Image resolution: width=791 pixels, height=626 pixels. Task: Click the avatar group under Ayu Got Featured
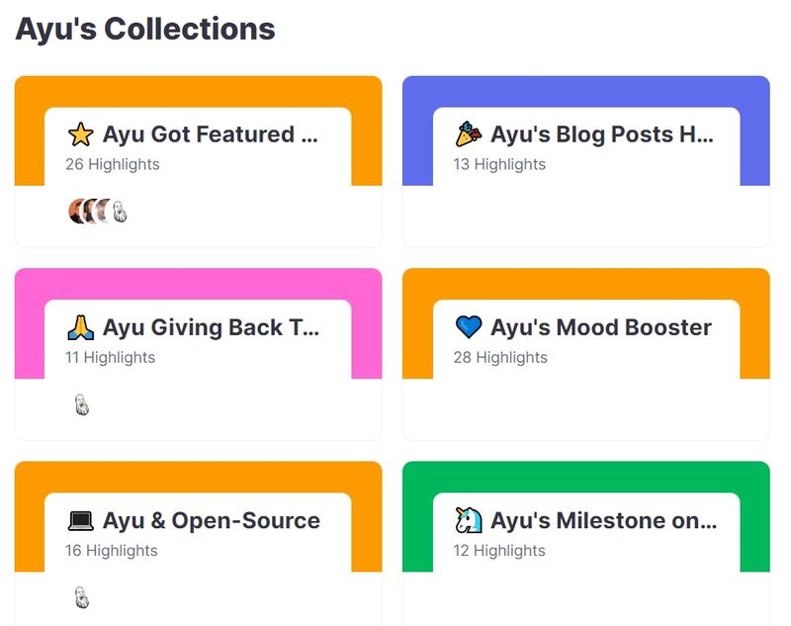[98, 211]
